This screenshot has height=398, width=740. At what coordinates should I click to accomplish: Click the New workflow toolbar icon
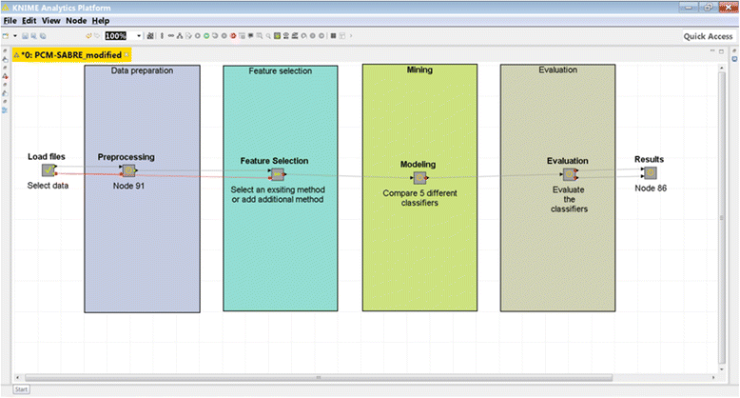tap(6, 36)
